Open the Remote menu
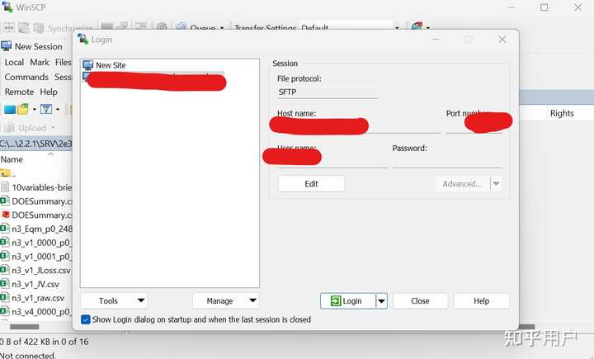 click(x=19, y=92)
